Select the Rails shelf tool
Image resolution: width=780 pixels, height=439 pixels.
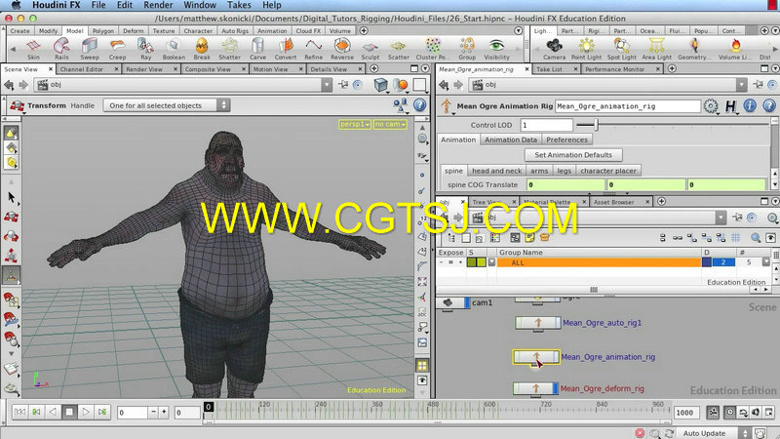pos(61,50)
